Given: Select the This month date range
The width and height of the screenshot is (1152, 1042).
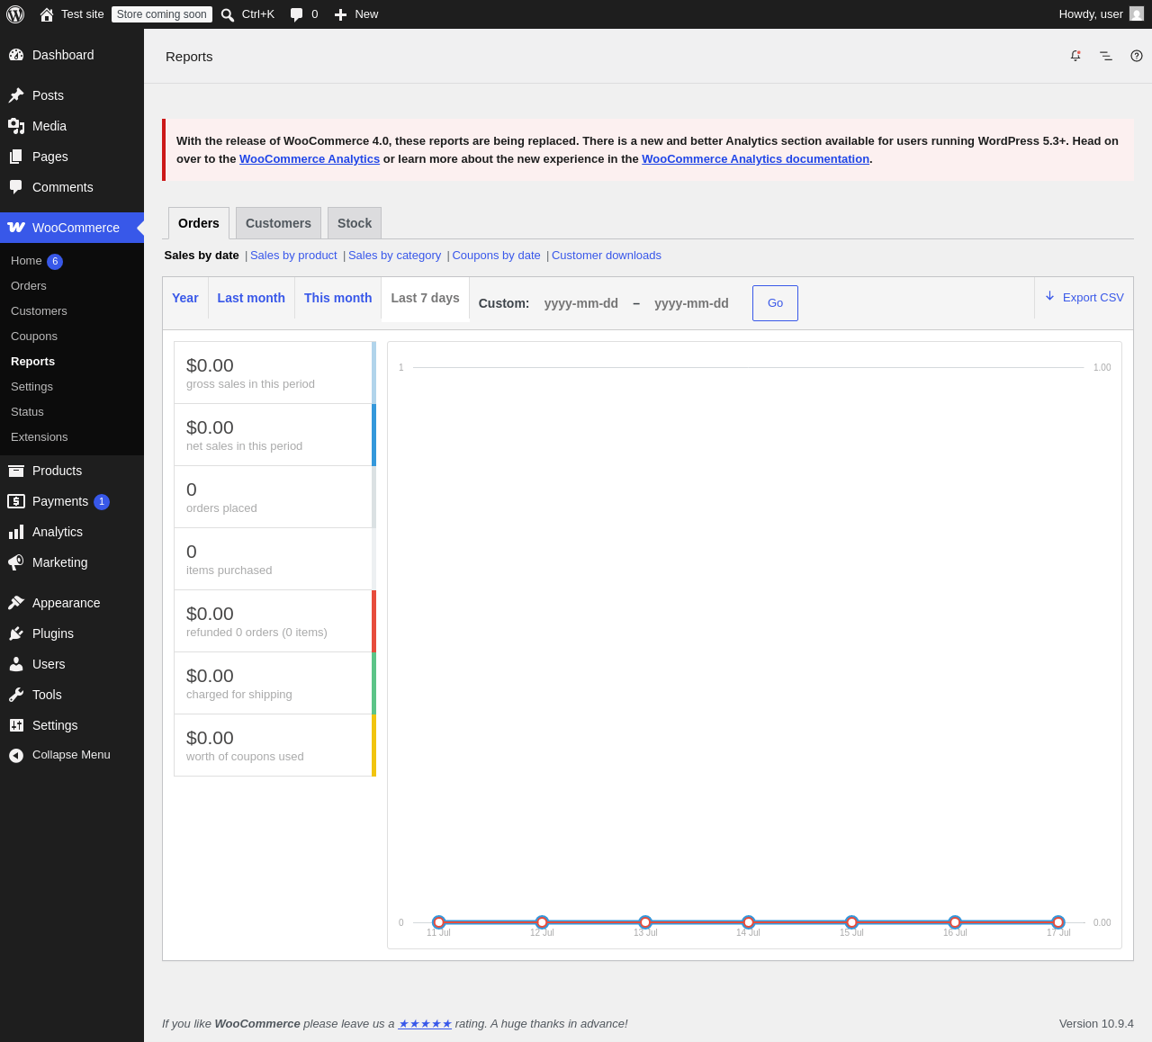Looking at the screenshot, I should tap(337, 298).
